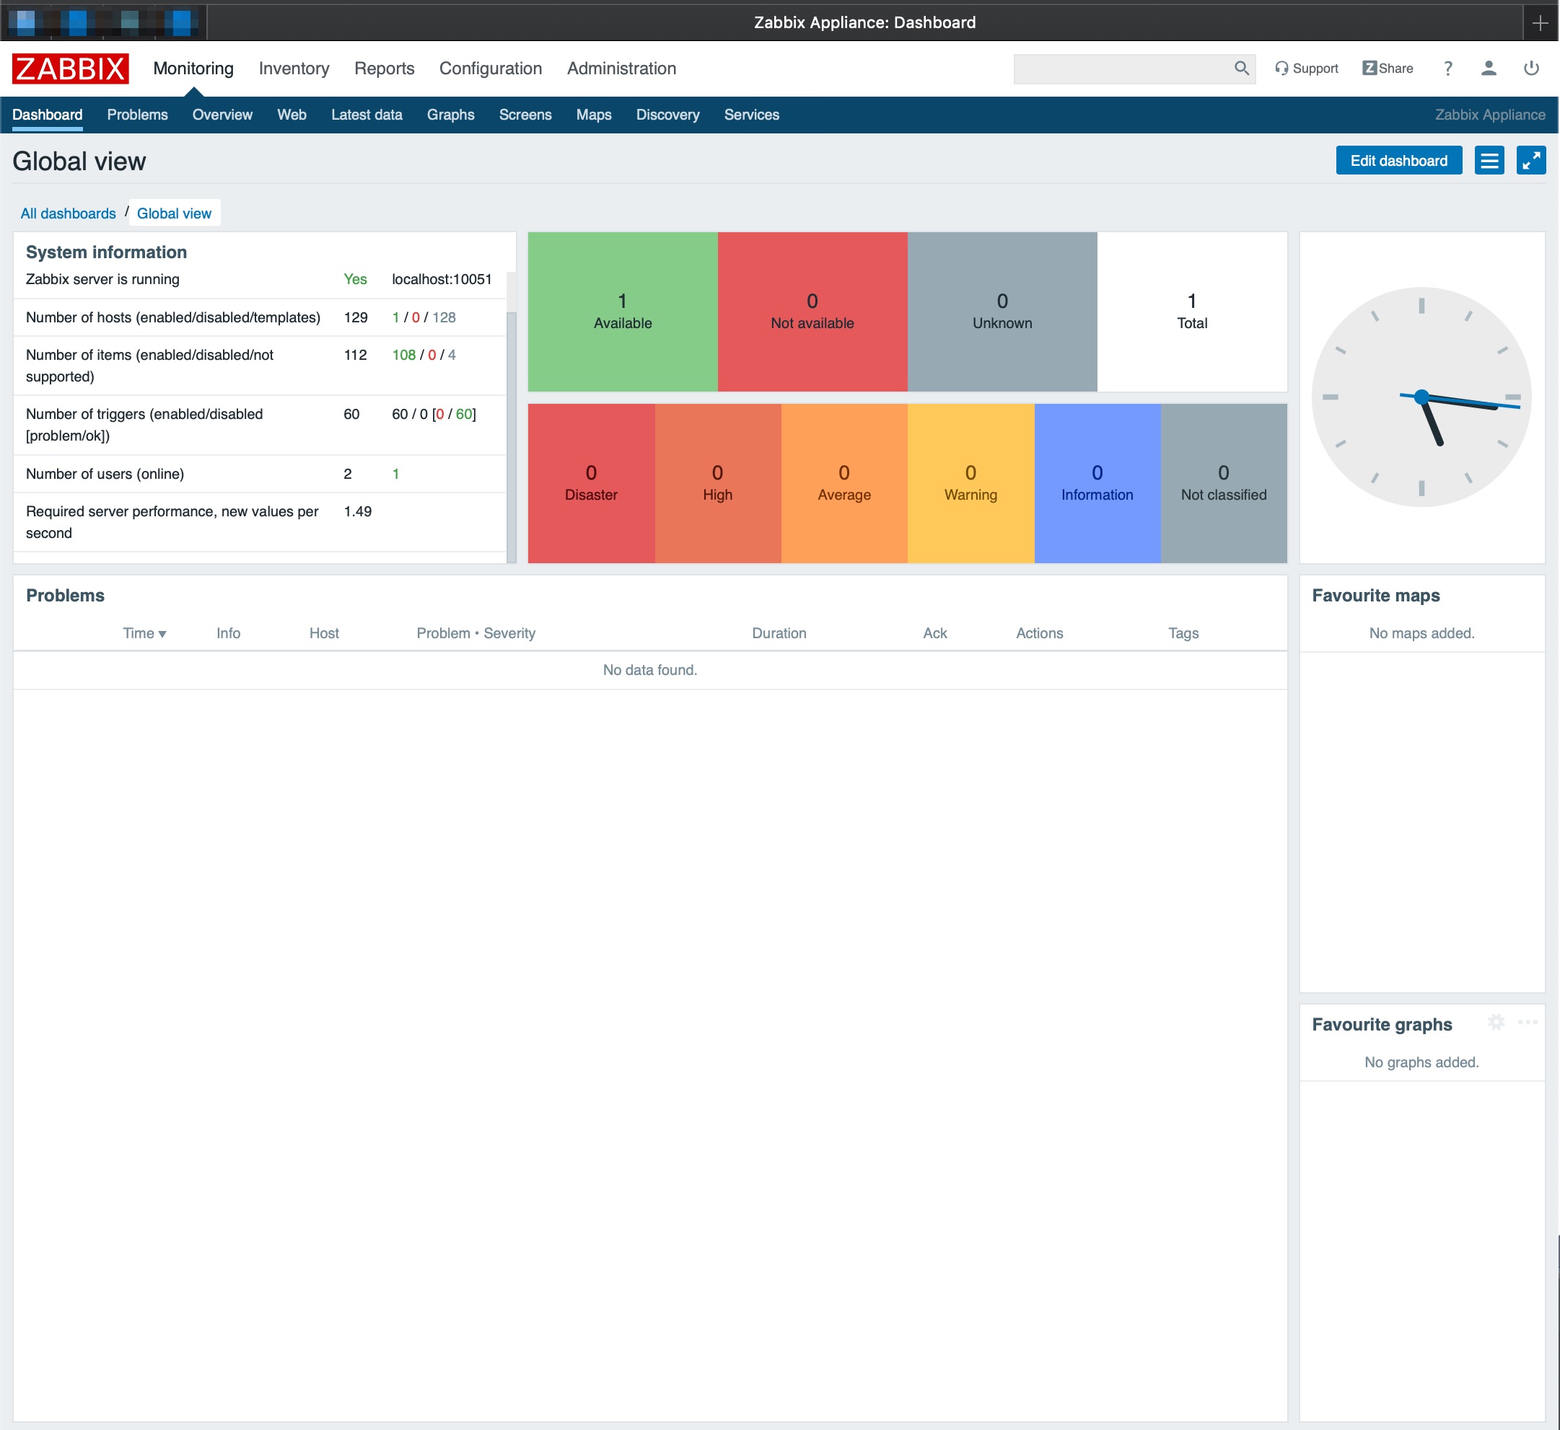Focus the top search input field
The image size is (1560, 1430).
click(x=1121, y=68)
